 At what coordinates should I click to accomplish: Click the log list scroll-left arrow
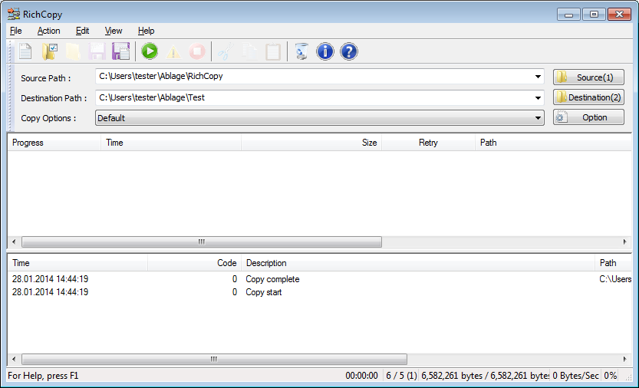15,359
